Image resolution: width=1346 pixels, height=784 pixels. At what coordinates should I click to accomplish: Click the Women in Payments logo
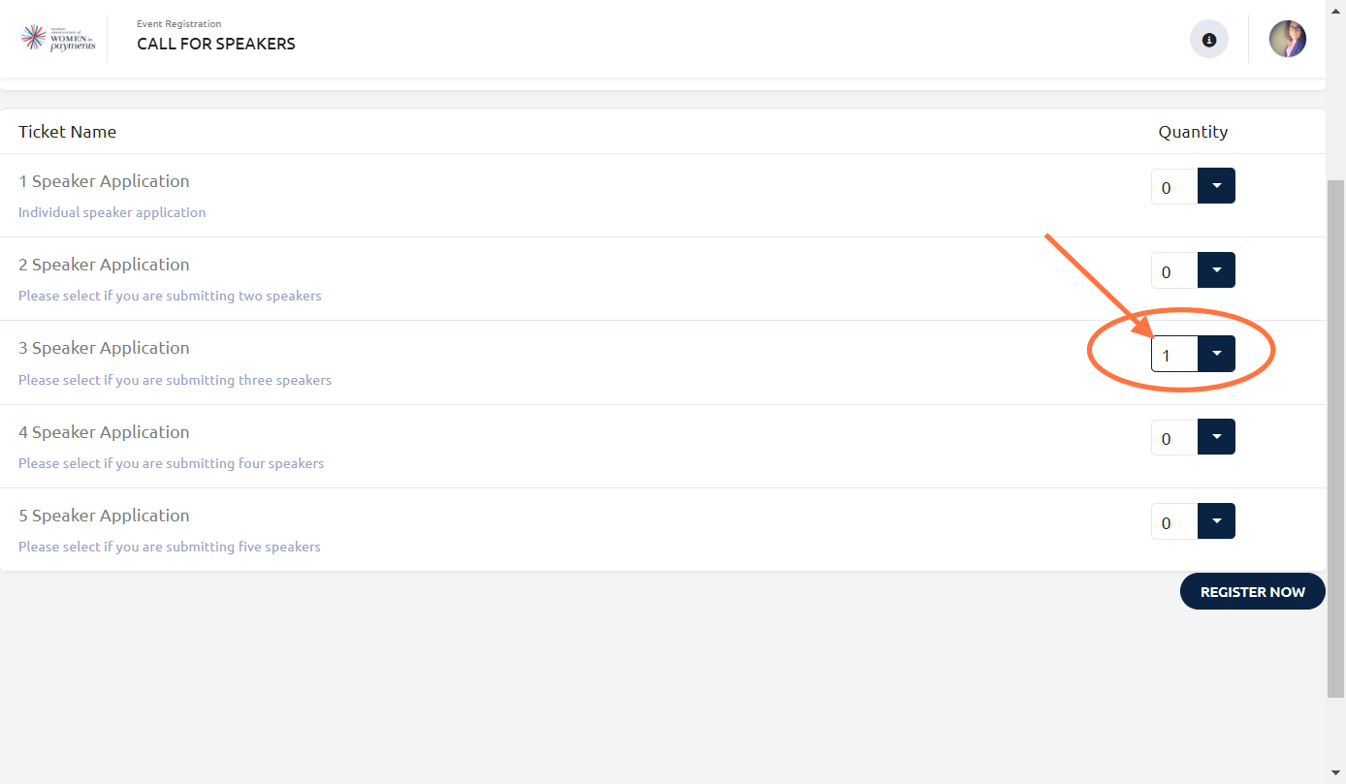[x=59, y=39]
